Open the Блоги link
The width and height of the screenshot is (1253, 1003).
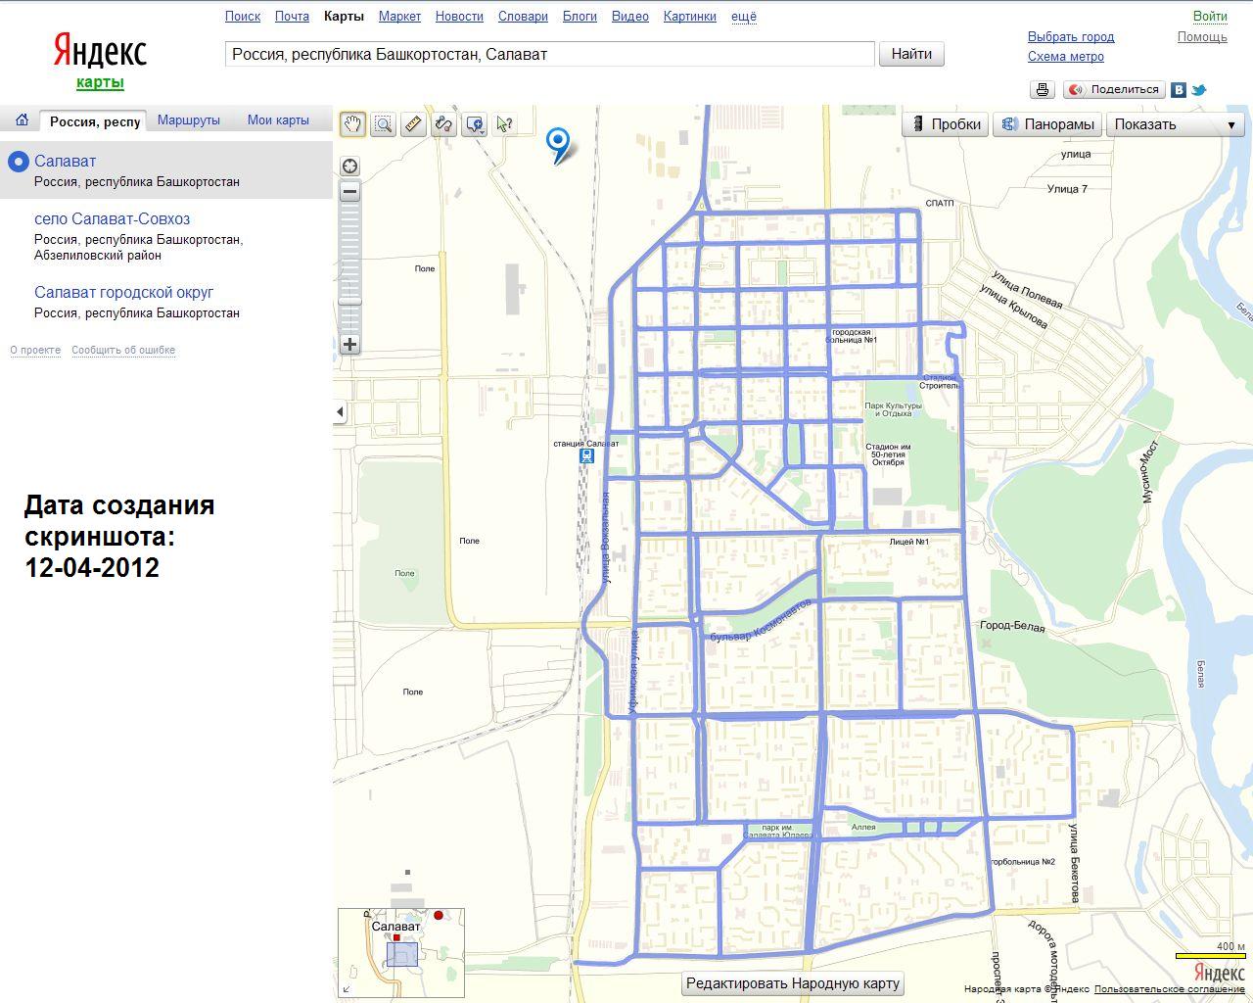coord(580,17)
